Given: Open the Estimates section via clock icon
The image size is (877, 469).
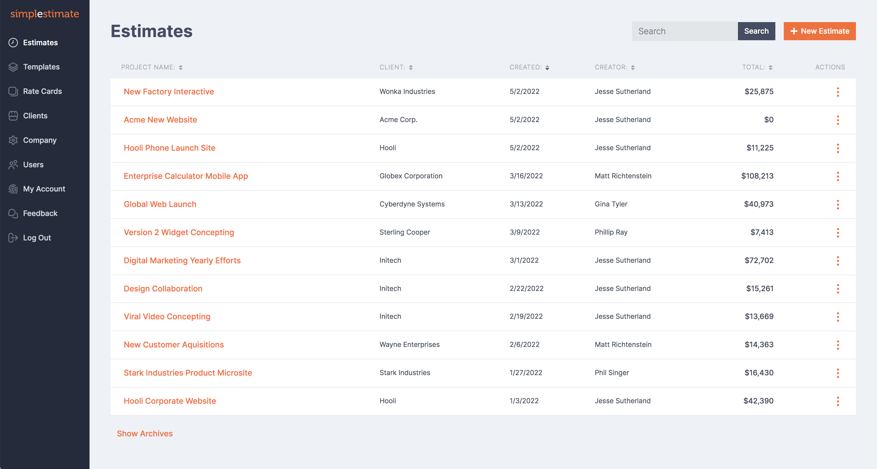Looking at the screenshot, I should pyautogui.click(x=13, y=43).
